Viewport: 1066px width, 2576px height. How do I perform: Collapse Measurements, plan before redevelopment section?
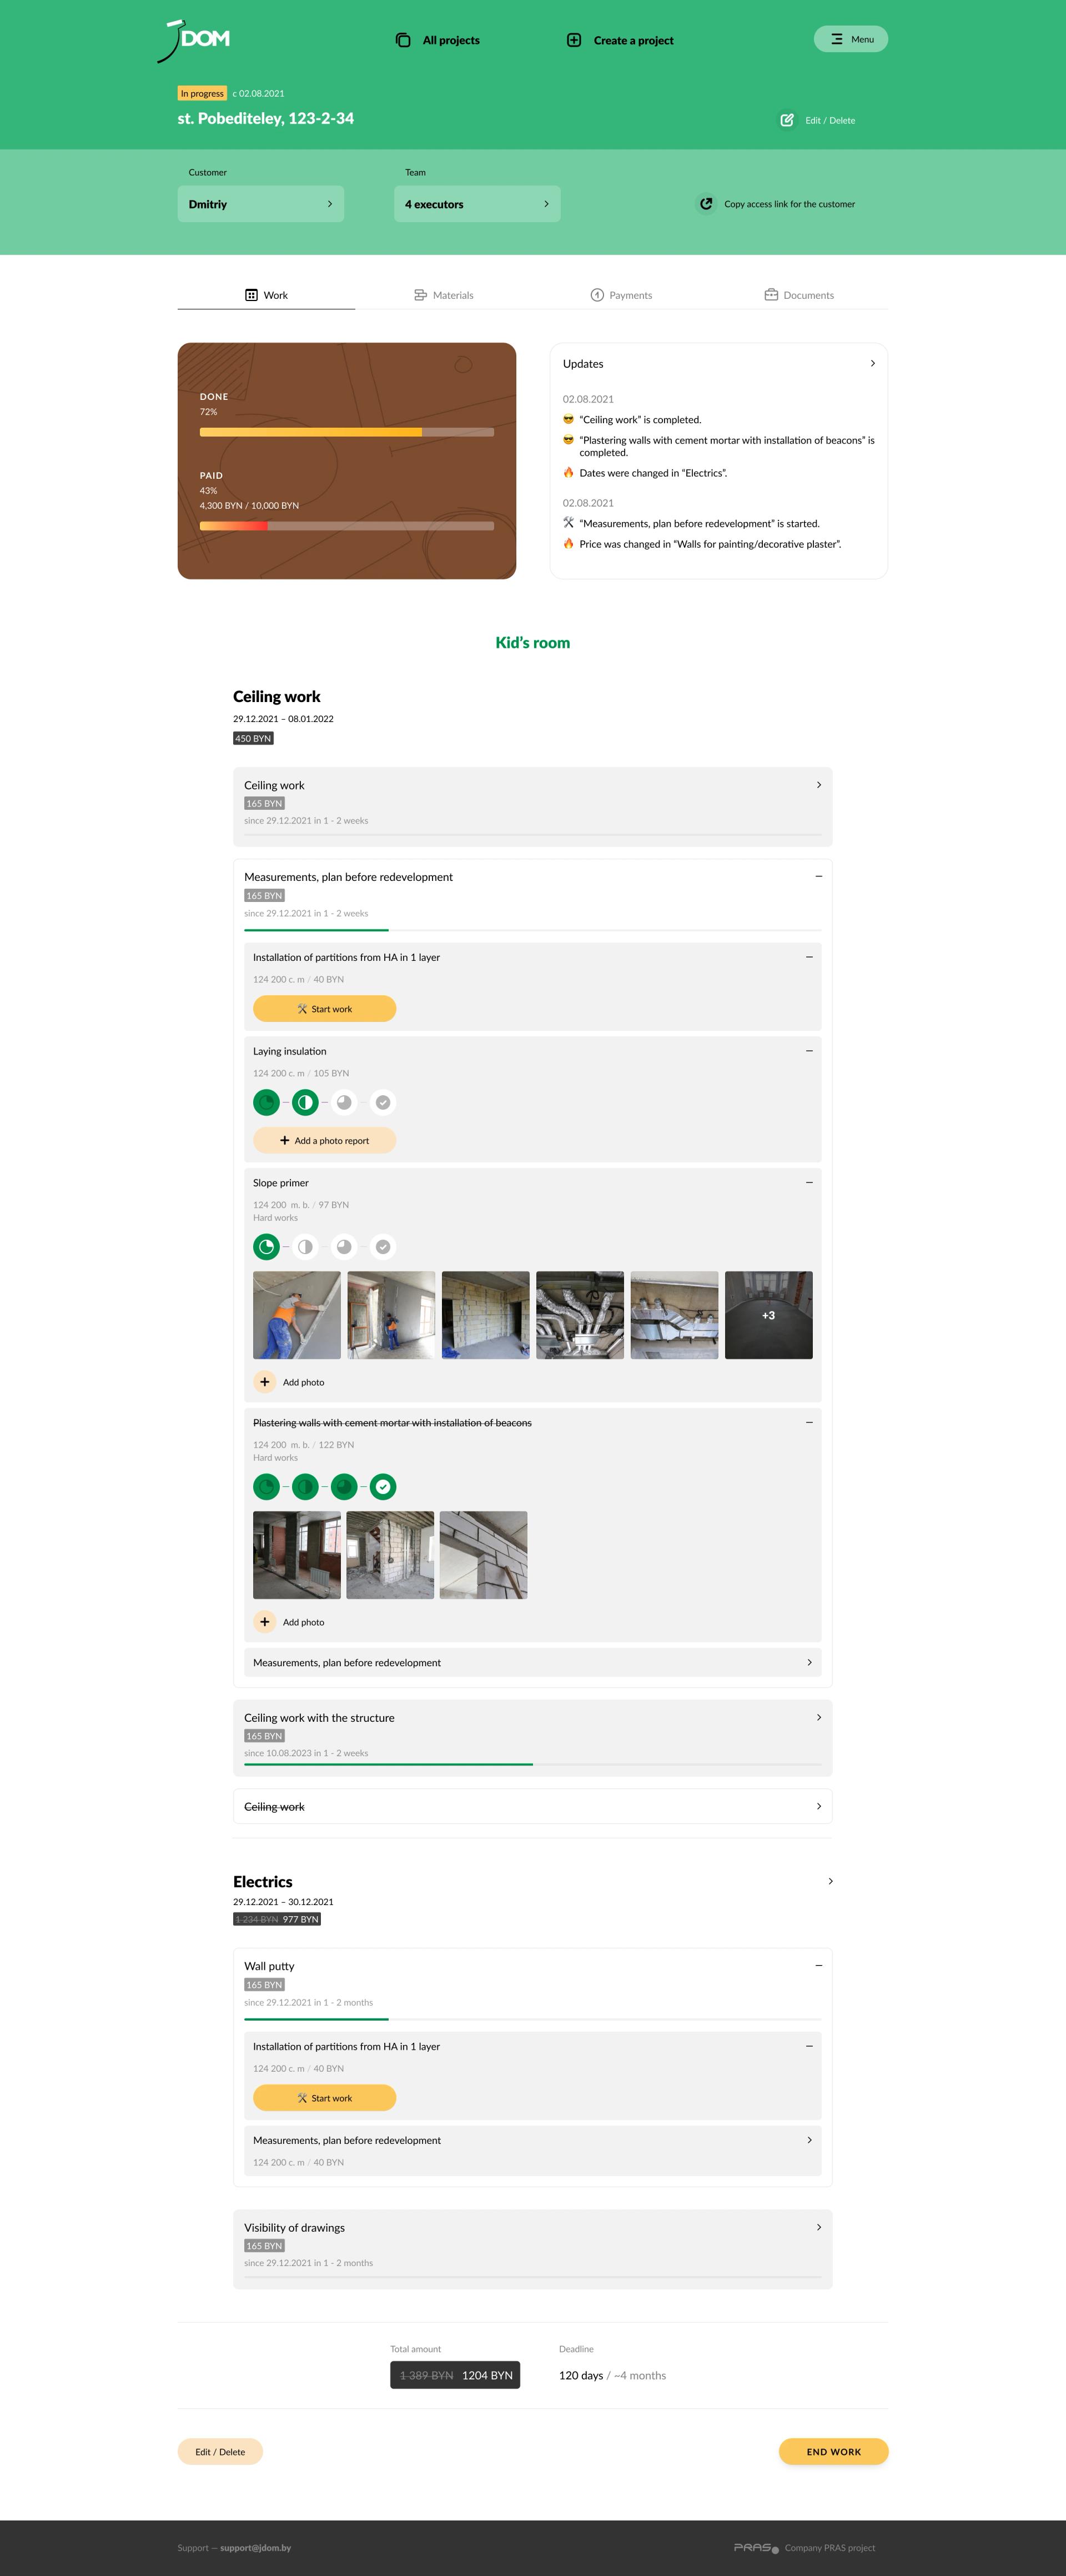(819, 877)
